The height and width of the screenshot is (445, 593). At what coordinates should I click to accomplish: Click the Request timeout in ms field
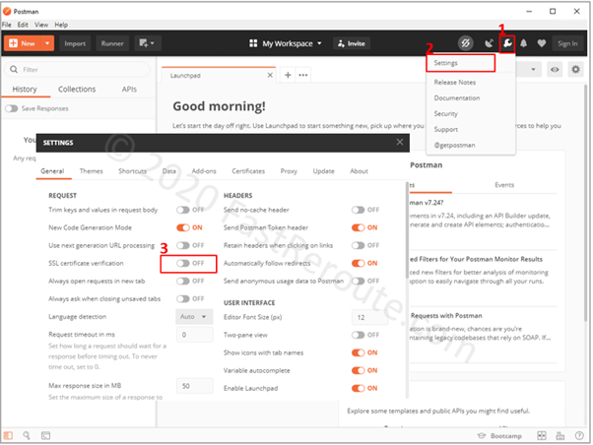193,336
